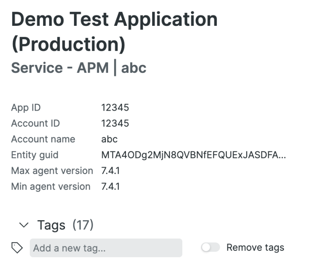
Task: Click the Remove tags toggle control
Action: click(210, 247)
